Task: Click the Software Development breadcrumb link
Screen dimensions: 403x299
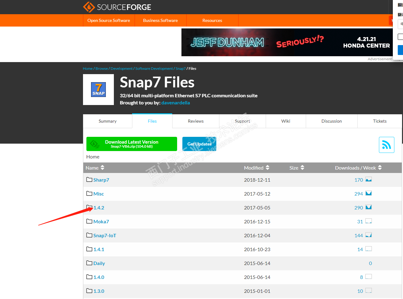Action: [154, 69]
